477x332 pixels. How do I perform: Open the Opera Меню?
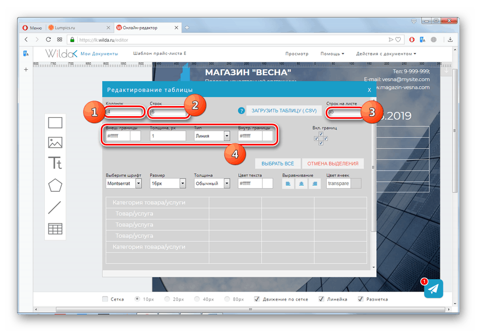pyautogui.click(x=33, y=28)
